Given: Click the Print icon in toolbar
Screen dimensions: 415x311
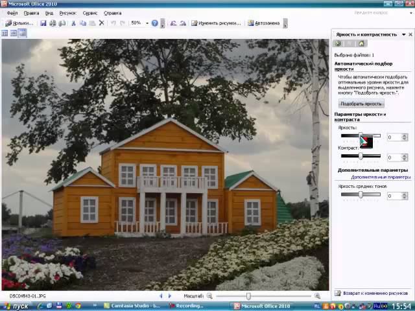Looking at the screenshot, I should click(53, 23).
